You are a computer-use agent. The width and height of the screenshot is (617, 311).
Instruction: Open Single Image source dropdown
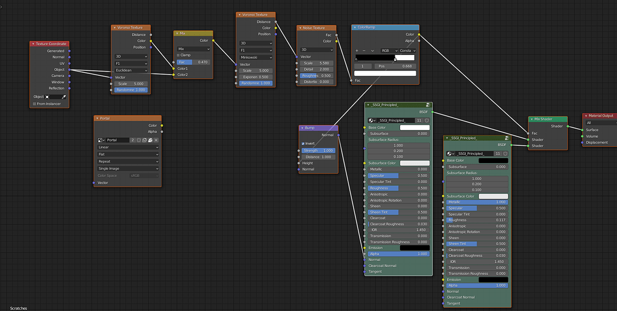(128, 168)
